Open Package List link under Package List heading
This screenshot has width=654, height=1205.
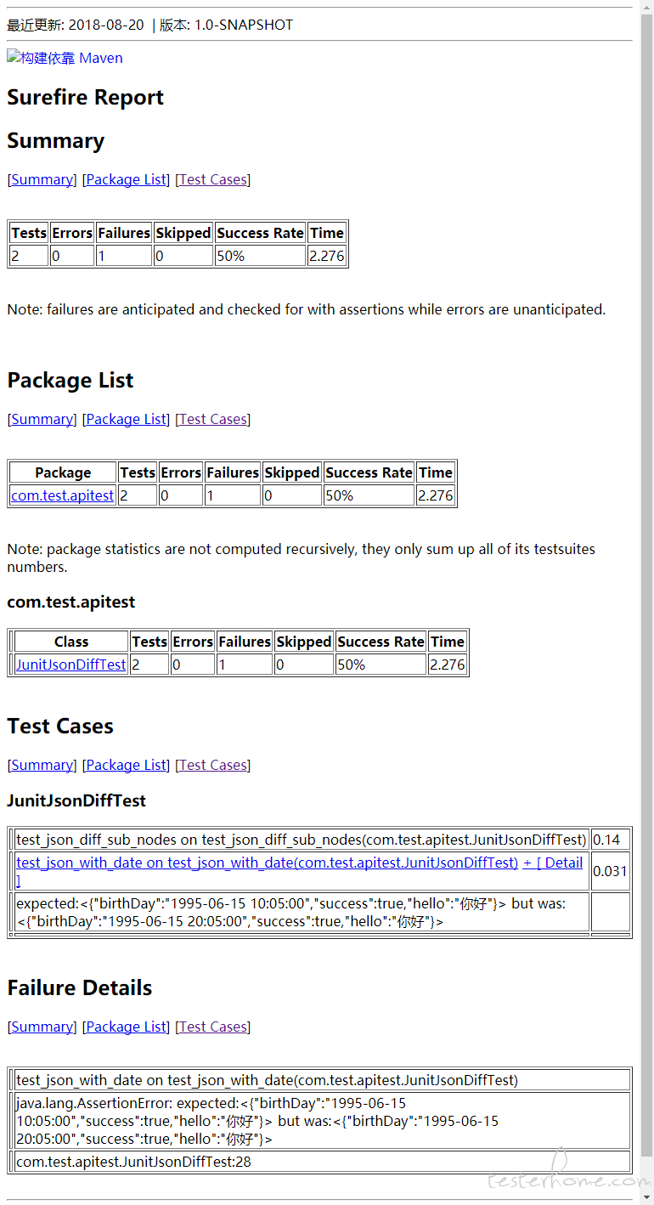(127, 419)
